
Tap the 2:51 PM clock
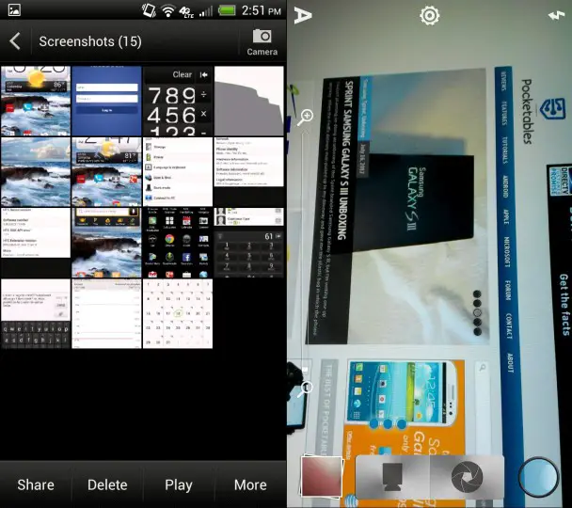(262, 10)
